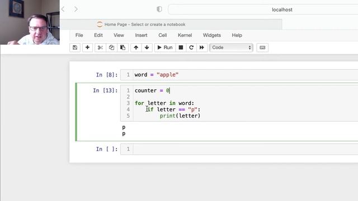Click the 'for letter in word:' line
358x201 pixels.
[164, 103]
